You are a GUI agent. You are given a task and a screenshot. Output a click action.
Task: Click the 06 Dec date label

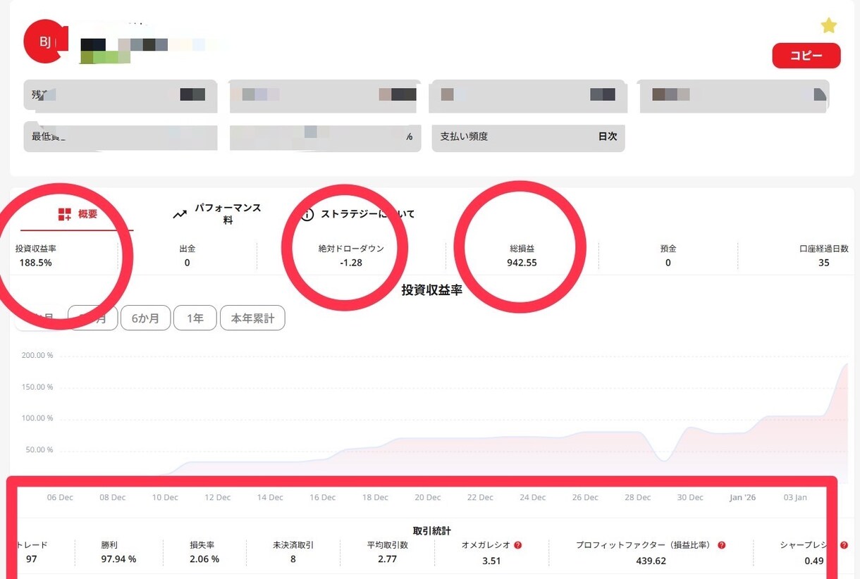click(x=60, y=497)
